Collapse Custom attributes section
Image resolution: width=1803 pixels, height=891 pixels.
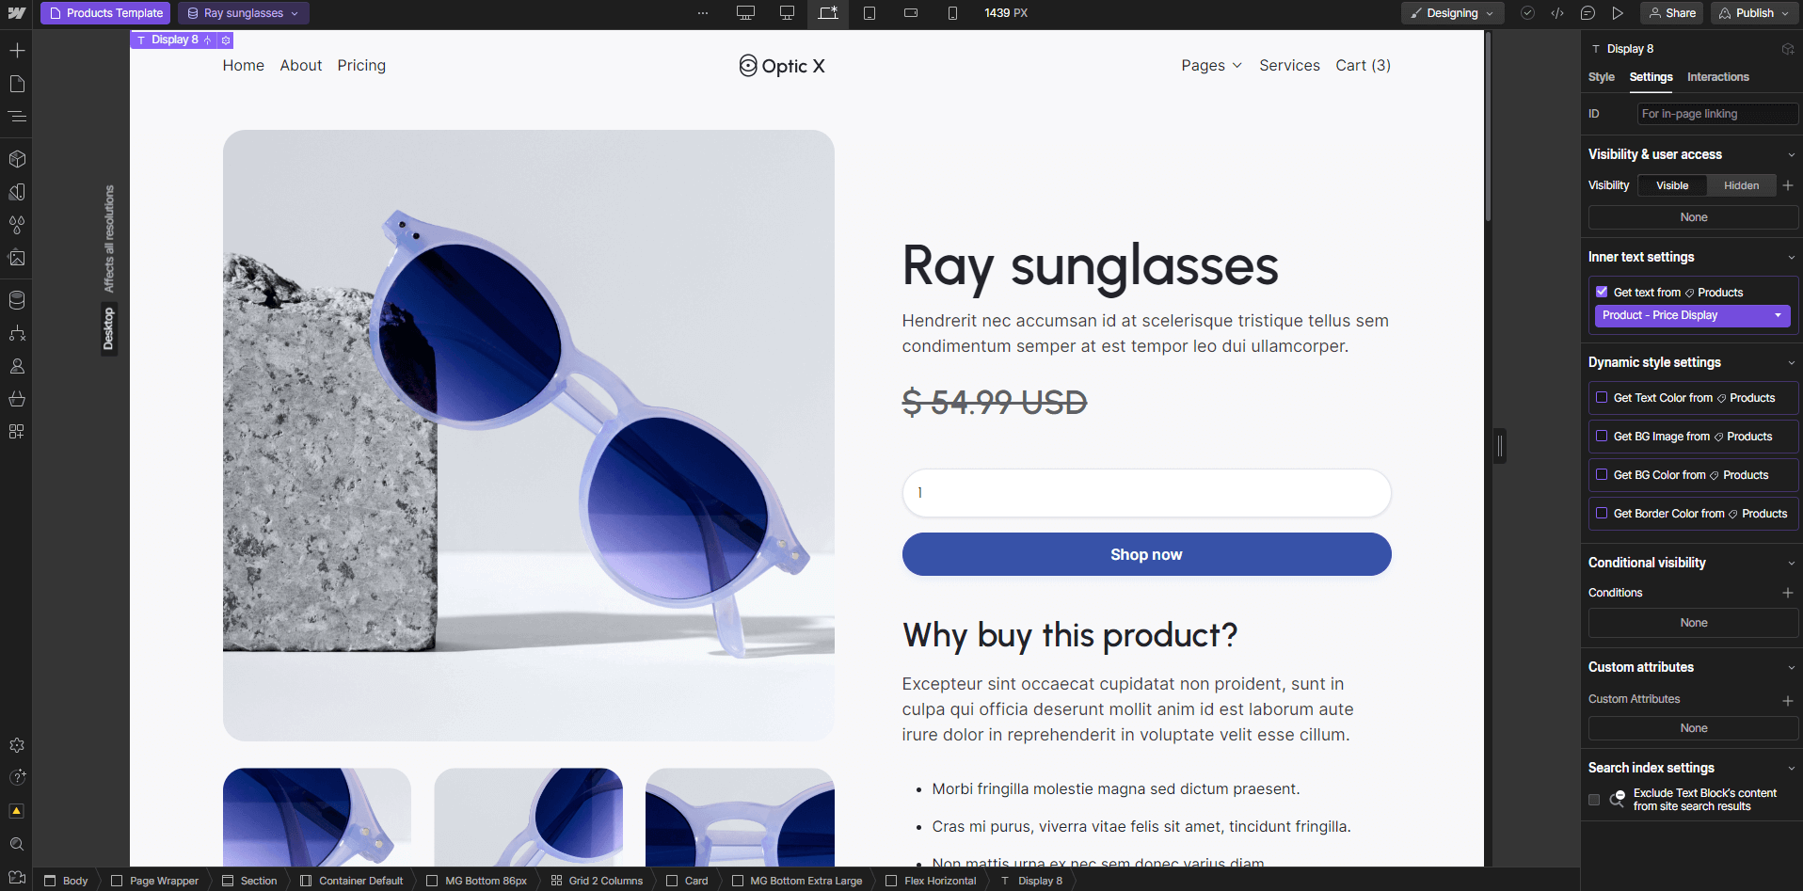click(1791, 668)
